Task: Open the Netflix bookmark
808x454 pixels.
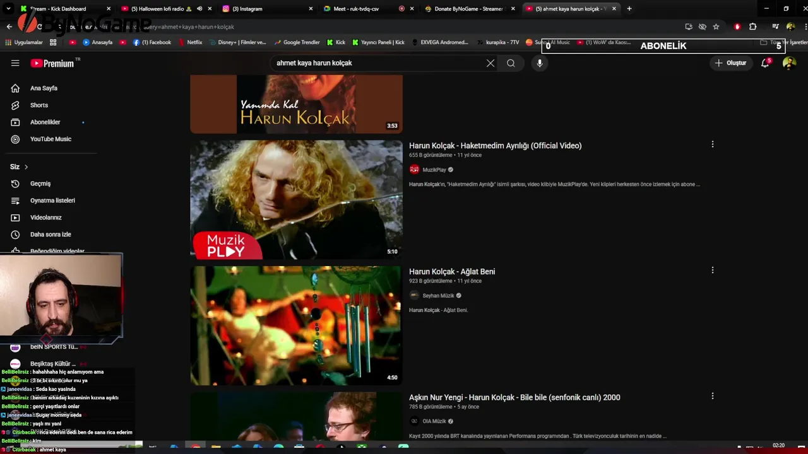Action: tap(189, 42)
